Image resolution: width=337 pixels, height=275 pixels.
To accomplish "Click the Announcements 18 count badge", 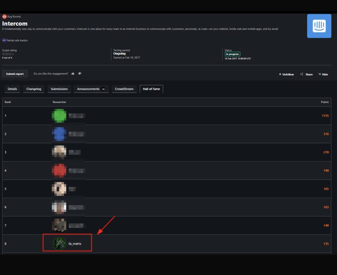I will (103, 89).
